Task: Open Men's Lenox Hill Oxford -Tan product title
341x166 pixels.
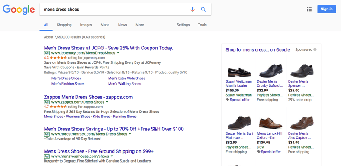Action: [270, 136]
